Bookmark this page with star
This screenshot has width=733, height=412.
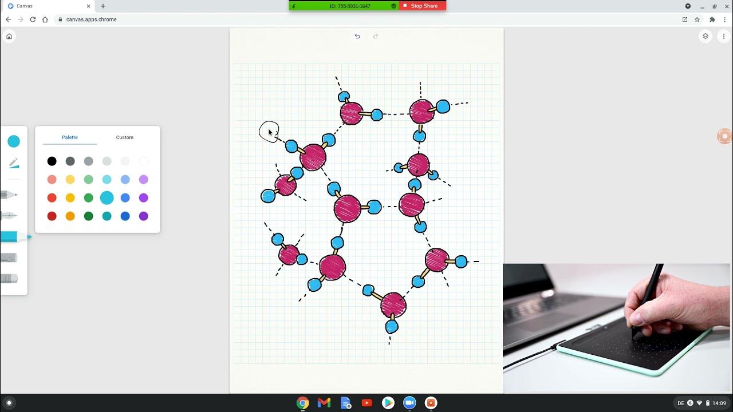pyautogui.click(x=697, y=19)
